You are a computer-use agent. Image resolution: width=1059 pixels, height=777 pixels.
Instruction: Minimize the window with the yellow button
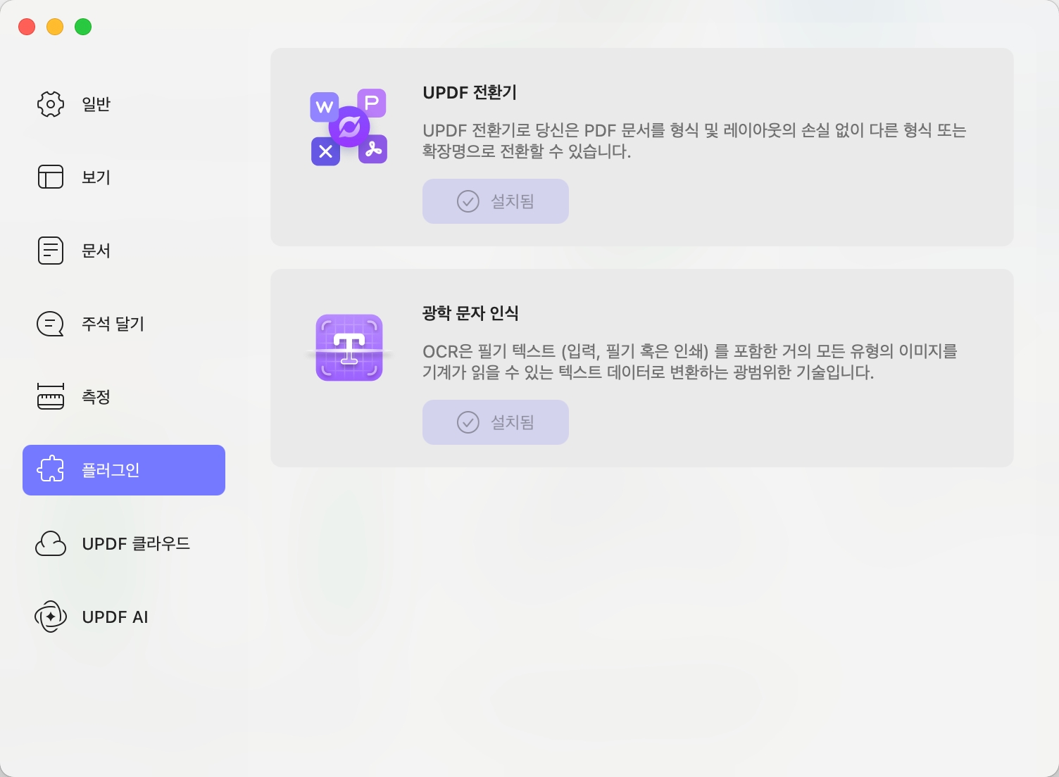(55, 27)
